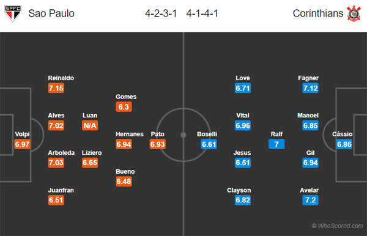Click Clayson's 6.82 rating badge
367x236 pixels.
coord(243,200)
